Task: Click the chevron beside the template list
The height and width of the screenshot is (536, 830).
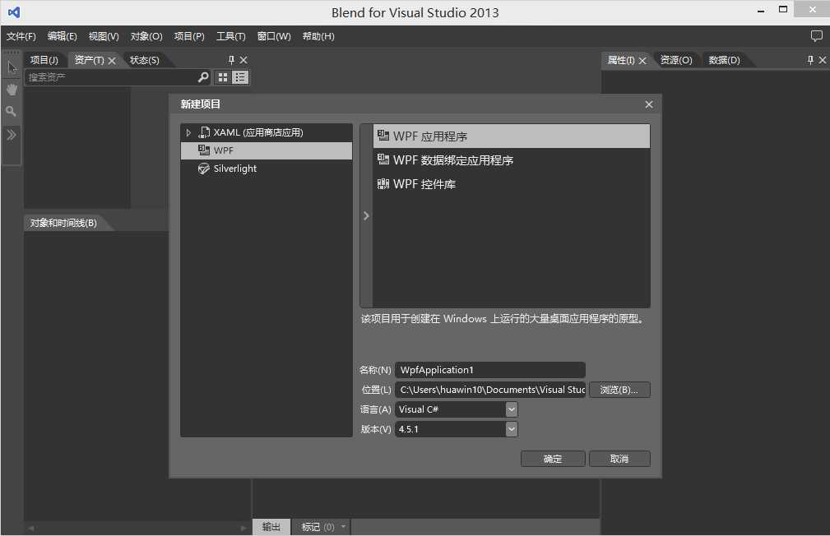Action: click(366, 215)
